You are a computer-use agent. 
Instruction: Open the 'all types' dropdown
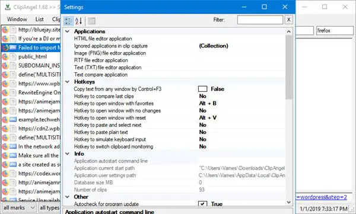[x=49, y=207]
